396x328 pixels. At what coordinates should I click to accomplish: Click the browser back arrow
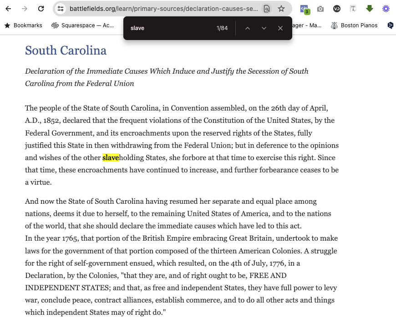[8, 9]
